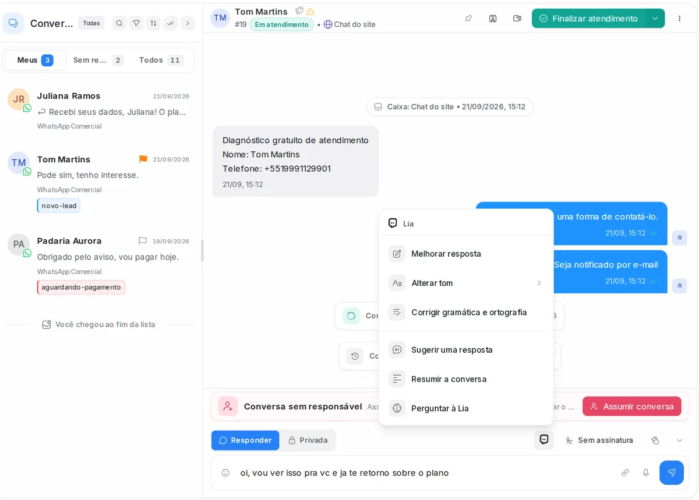Image resolution: width=699 pixels, height=500 pixels.
Task: Click the Perguntar à Lia brain icon
Action: click(397, 408)
